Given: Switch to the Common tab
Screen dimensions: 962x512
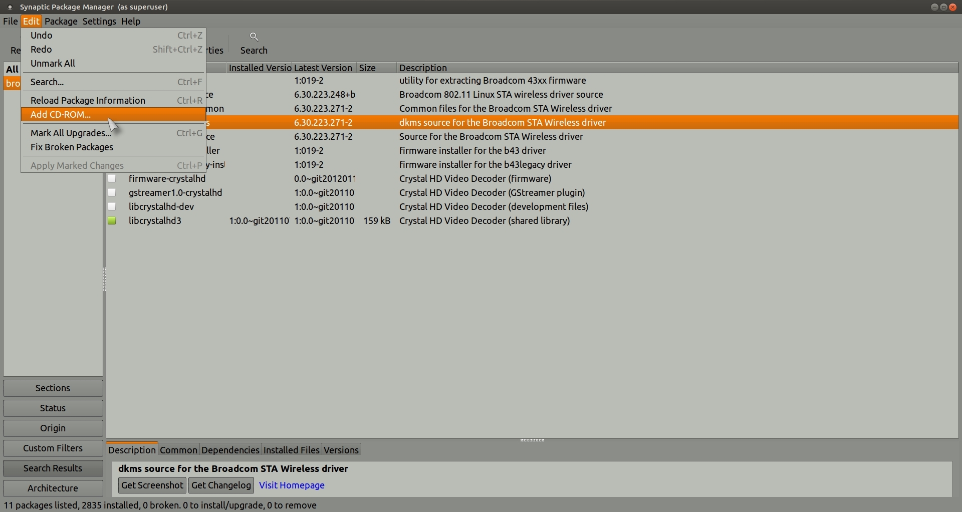Looking at the screenshot, I should pyautogui.click(x=178, y=450).
